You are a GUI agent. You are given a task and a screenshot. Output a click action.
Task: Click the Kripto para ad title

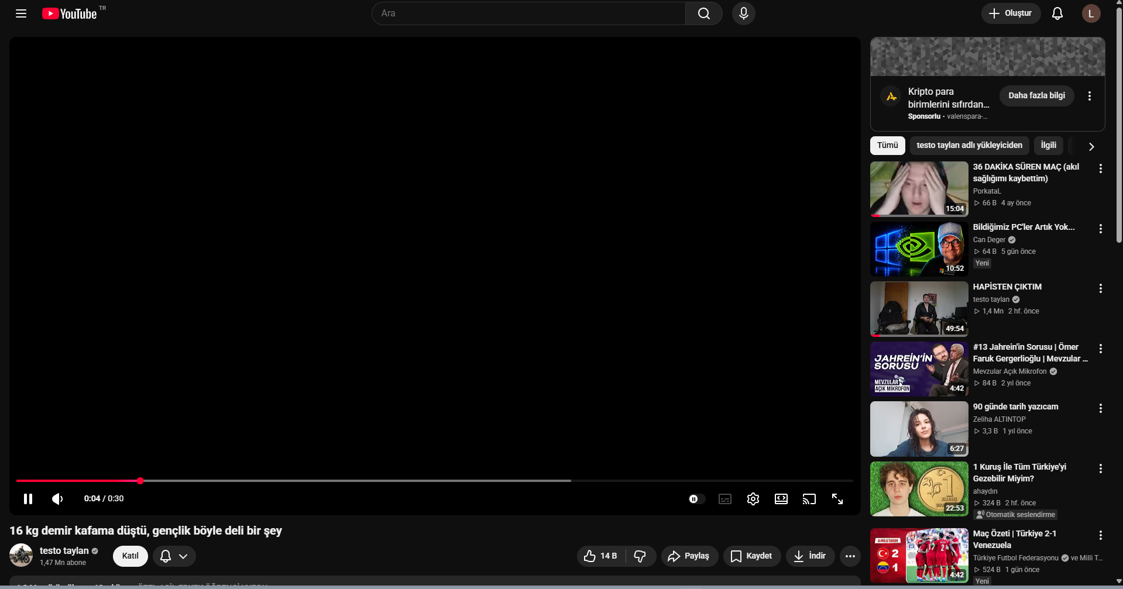(x=949, y=98)
